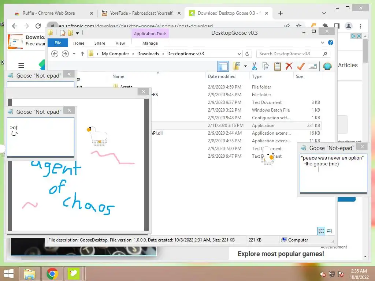Click Articles link on Softonic page
This screenshot has width=375, height=281.
[x=348, y=65]
